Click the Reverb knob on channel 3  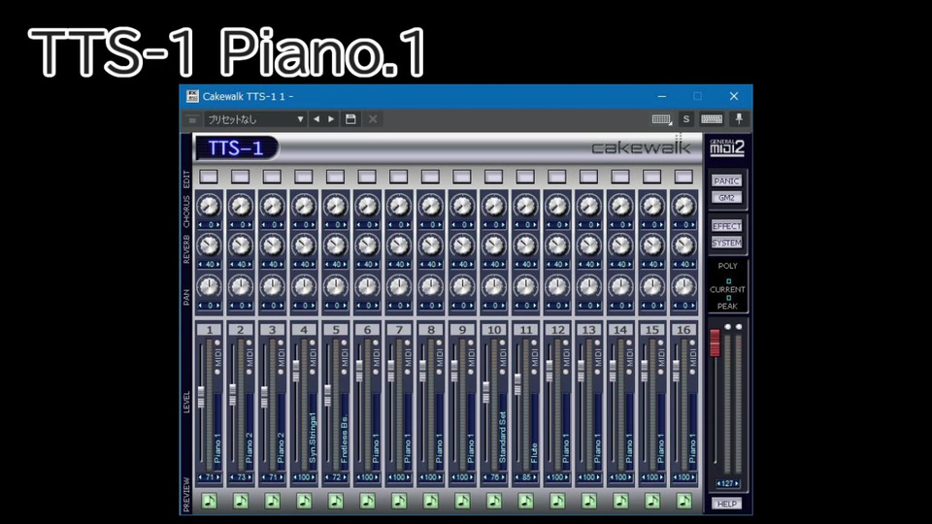pos(272,246)
